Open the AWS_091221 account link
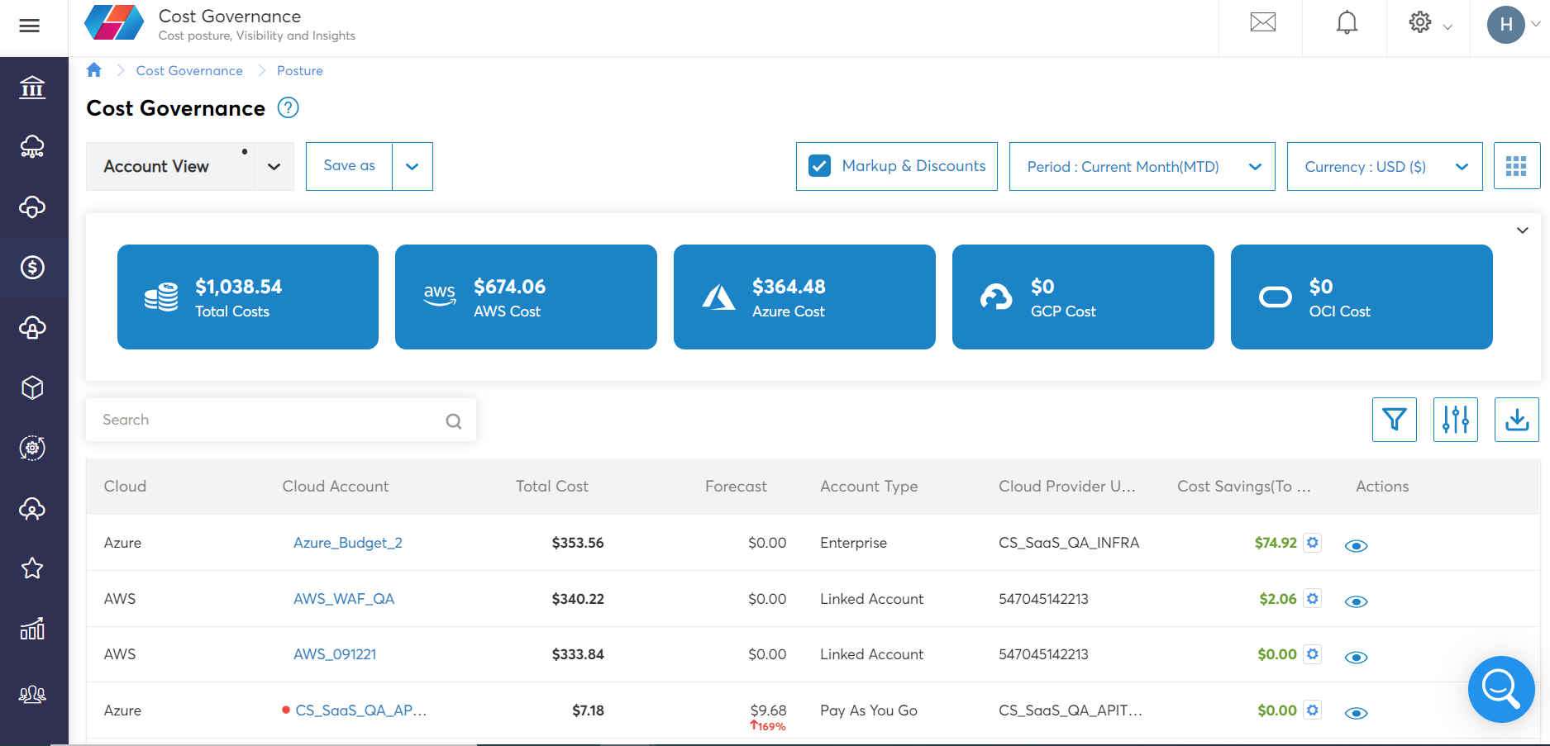 [x=334, y=653]
